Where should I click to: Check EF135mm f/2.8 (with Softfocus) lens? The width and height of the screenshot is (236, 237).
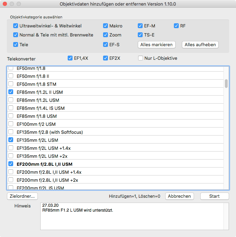[x=11, y=132]
